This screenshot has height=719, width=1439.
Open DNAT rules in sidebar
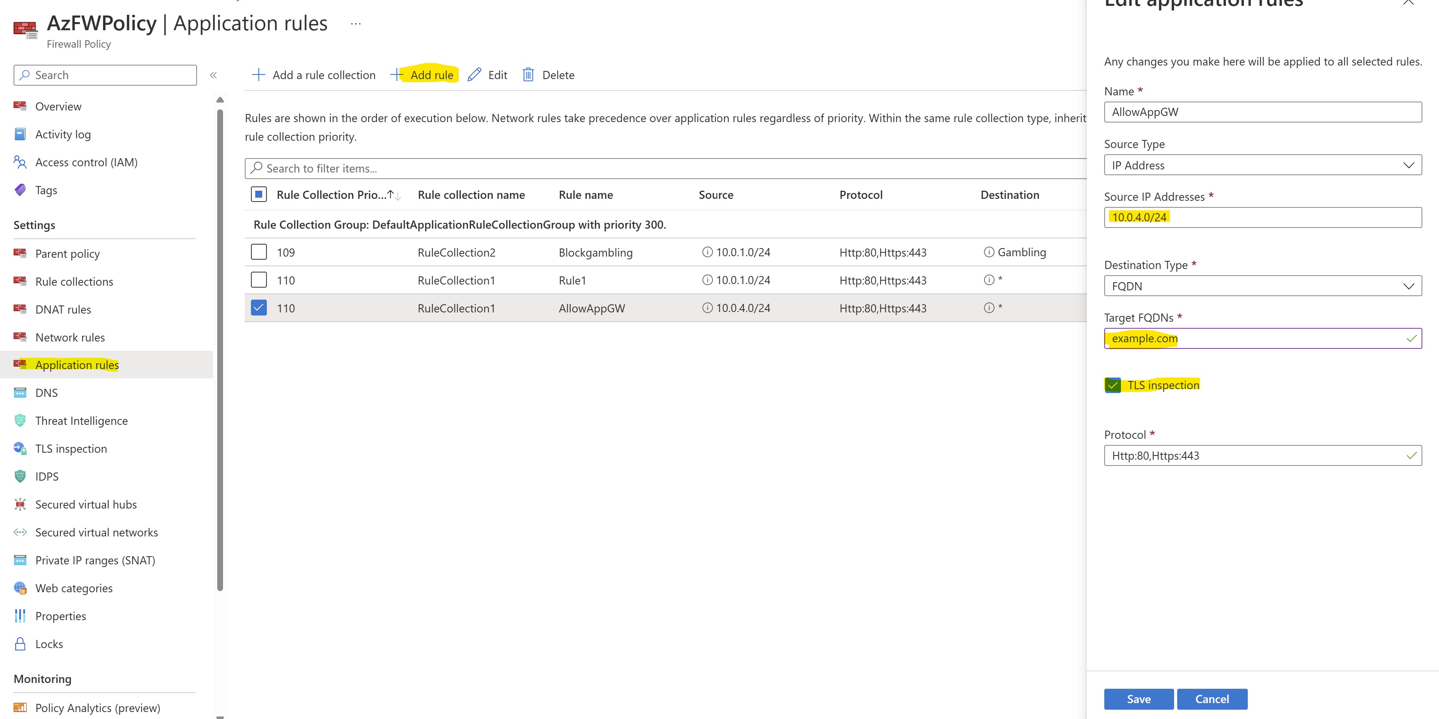[63, 309]
